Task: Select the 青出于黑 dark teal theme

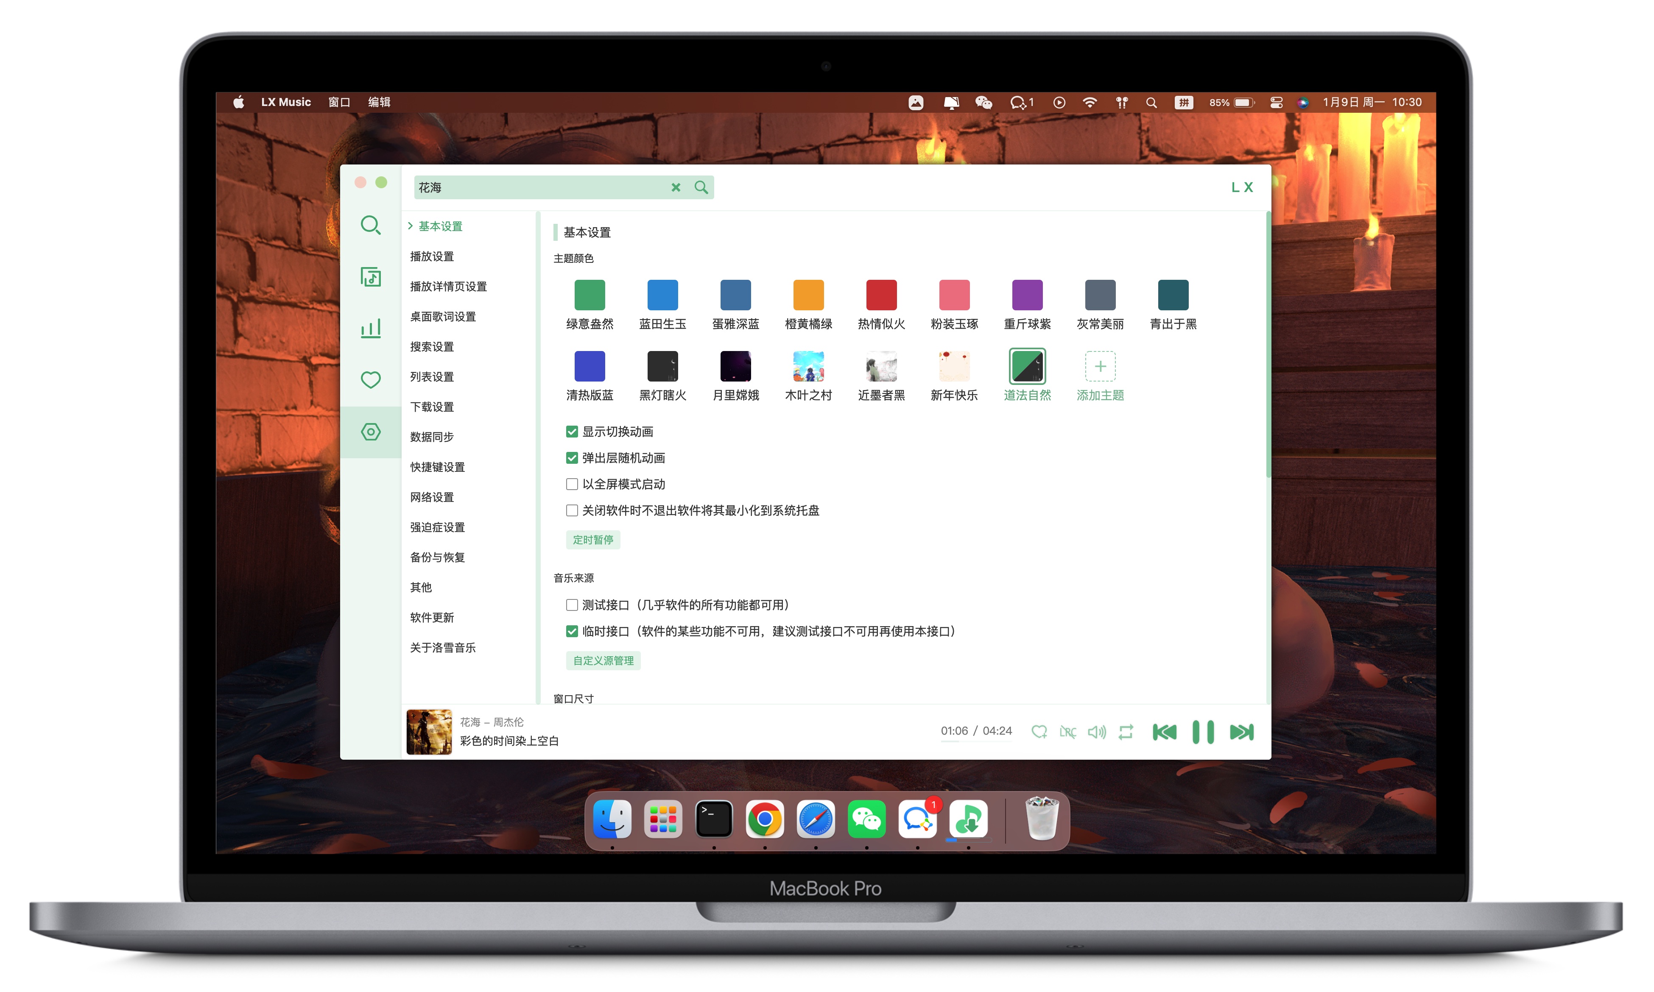Action: coord(1173,295)
